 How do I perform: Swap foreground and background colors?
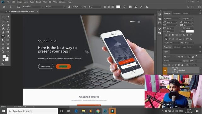point(8,55)
